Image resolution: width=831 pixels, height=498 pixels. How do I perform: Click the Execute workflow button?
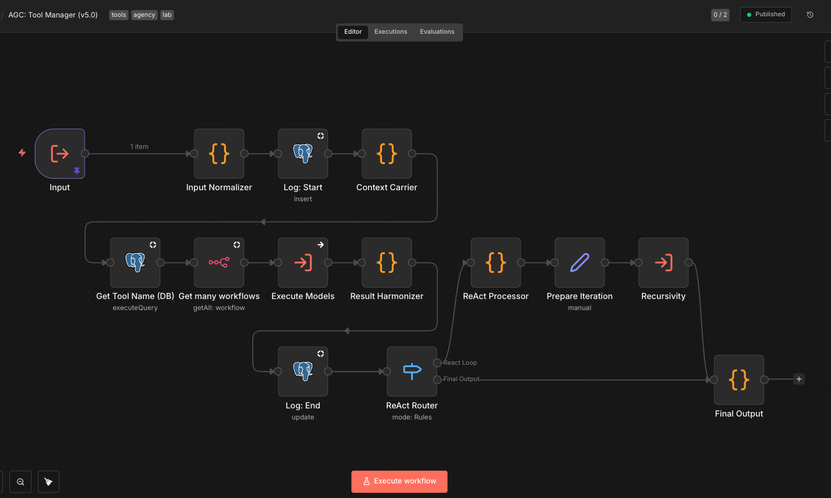[x=399, y=481]
